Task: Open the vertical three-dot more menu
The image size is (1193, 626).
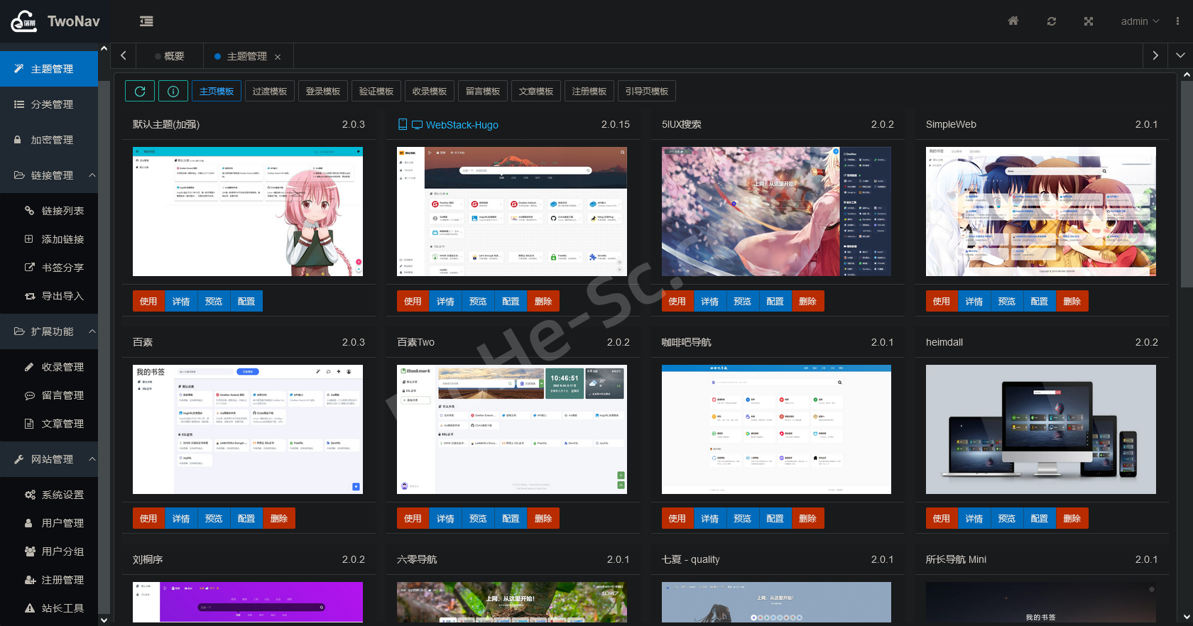Action: 1177,21
